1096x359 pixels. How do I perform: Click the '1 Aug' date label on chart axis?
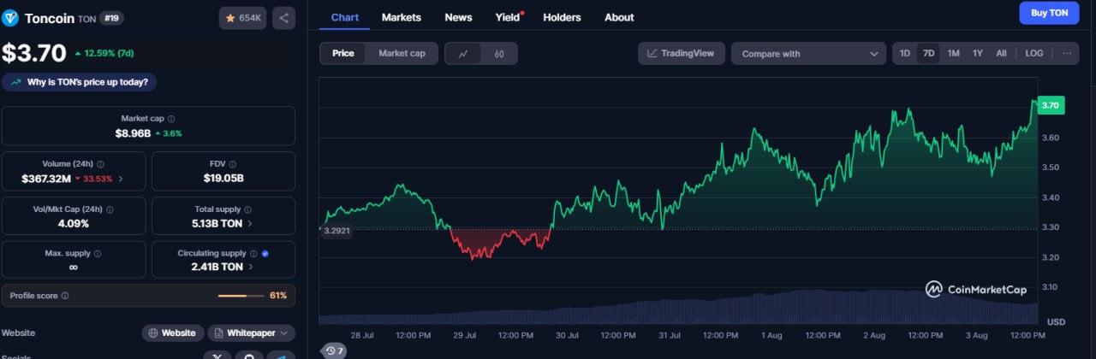tap(771, 336)
